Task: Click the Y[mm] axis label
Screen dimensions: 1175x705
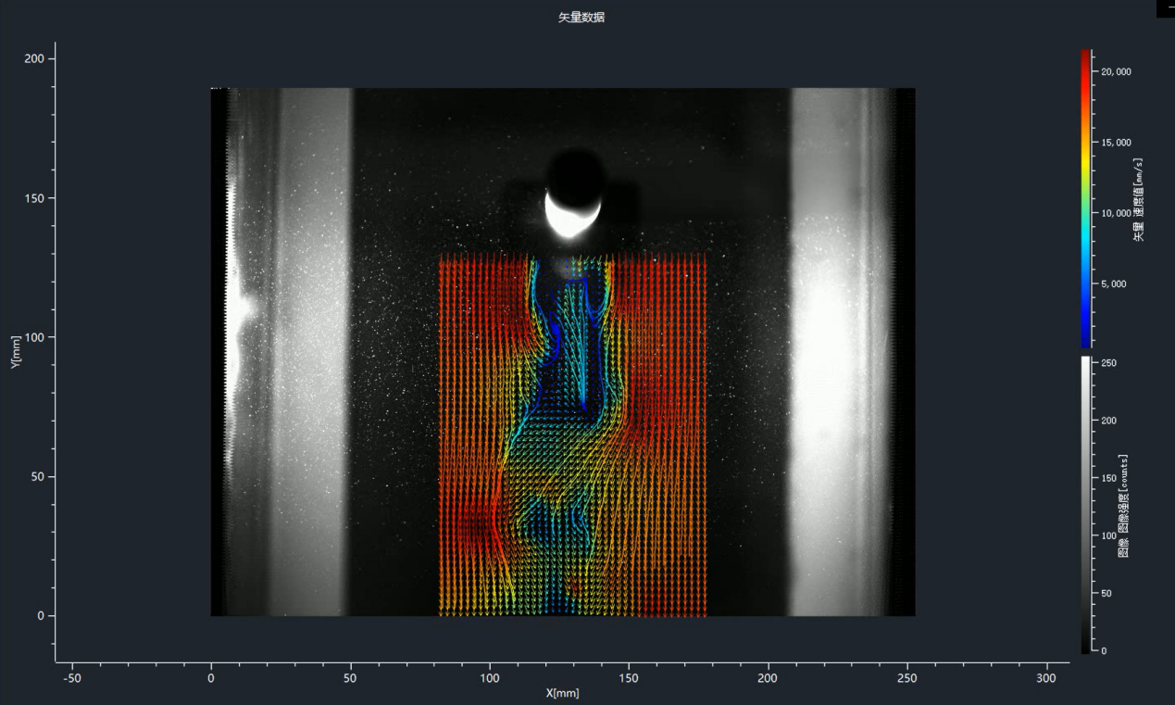Action: (16, 352)
